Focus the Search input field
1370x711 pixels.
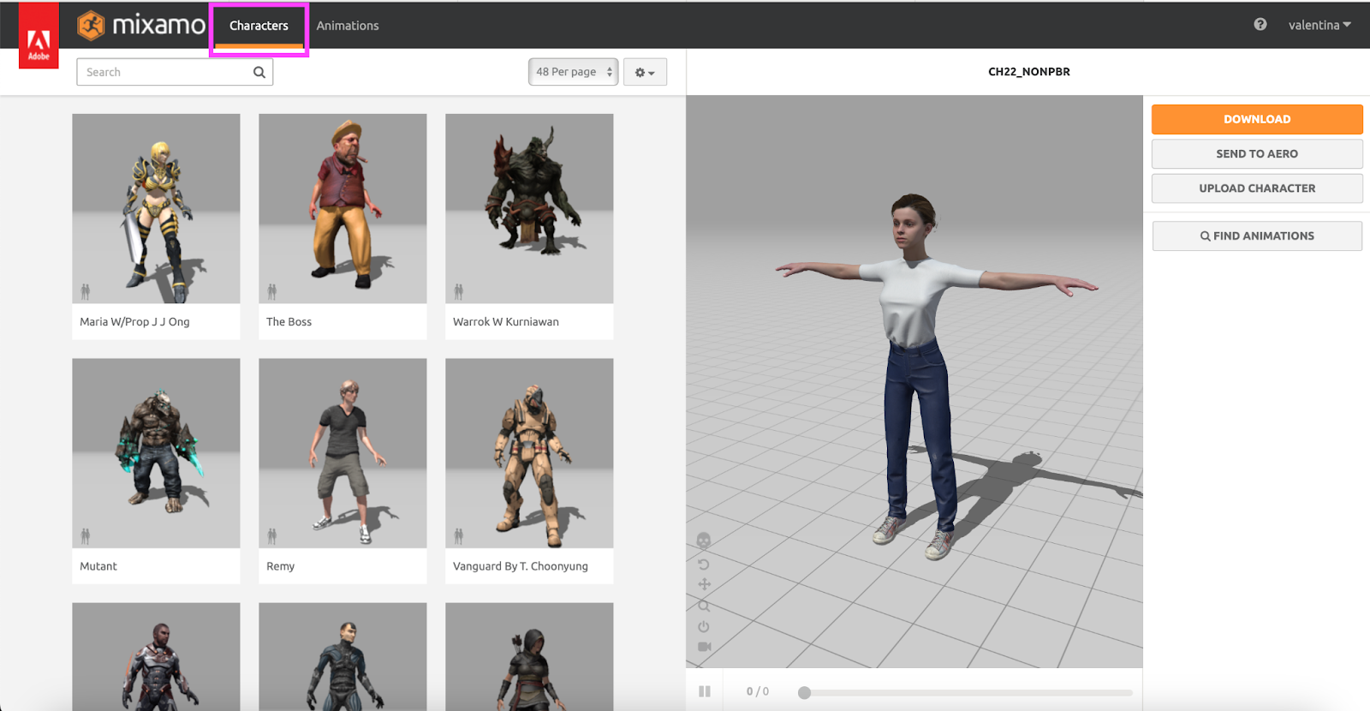pyautogui.click(x=175, y=72)
